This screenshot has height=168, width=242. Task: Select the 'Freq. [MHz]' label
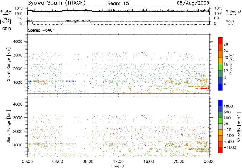click(5, 21)
